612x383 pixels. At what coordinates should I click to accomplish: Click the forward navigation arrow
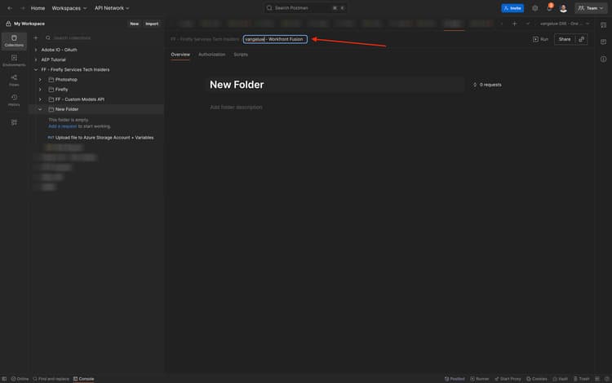(x=22, y=8)
